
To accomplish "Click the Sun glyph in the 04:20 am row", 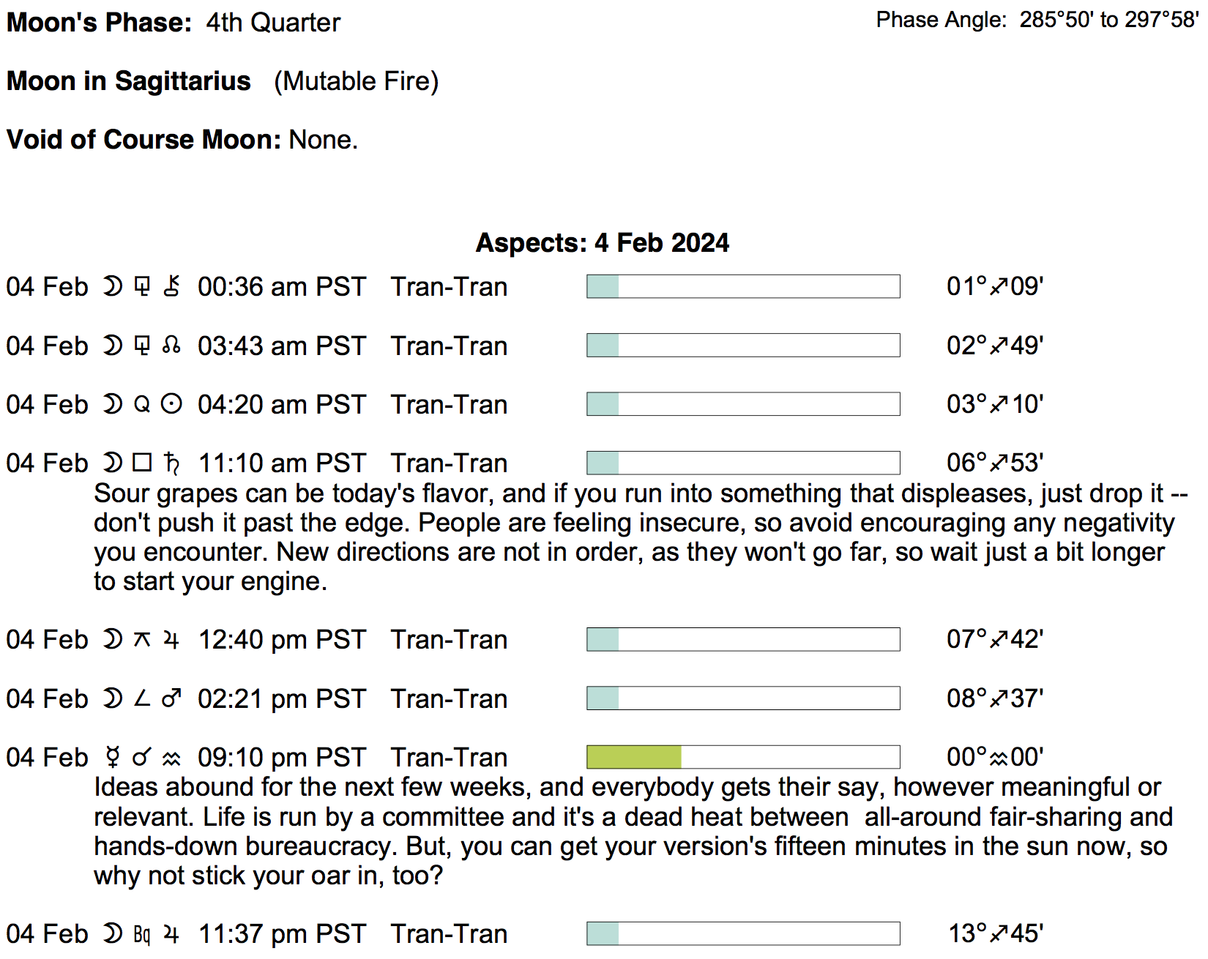I will [172, 404].
